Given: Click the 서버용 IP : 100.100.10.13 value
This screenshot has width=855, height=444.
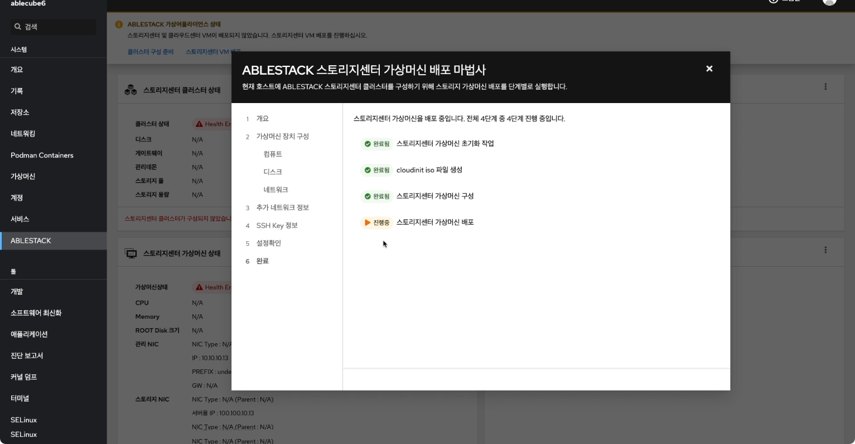Looking at the screenshot, I should (x=223, y=413).
